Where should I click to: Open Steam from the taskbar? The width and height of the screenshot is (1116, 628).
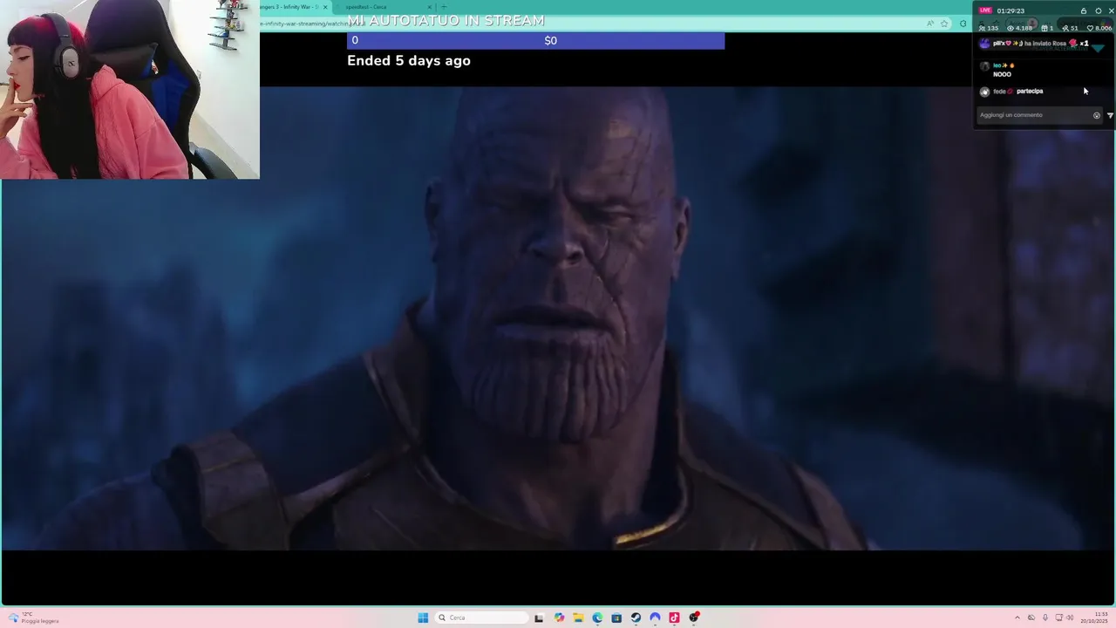[x=636, y=618]
